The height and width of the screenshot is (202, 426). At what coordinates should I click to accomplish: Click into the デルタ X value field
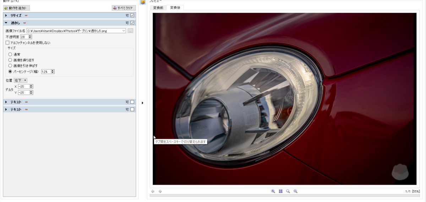coord(23,86)
